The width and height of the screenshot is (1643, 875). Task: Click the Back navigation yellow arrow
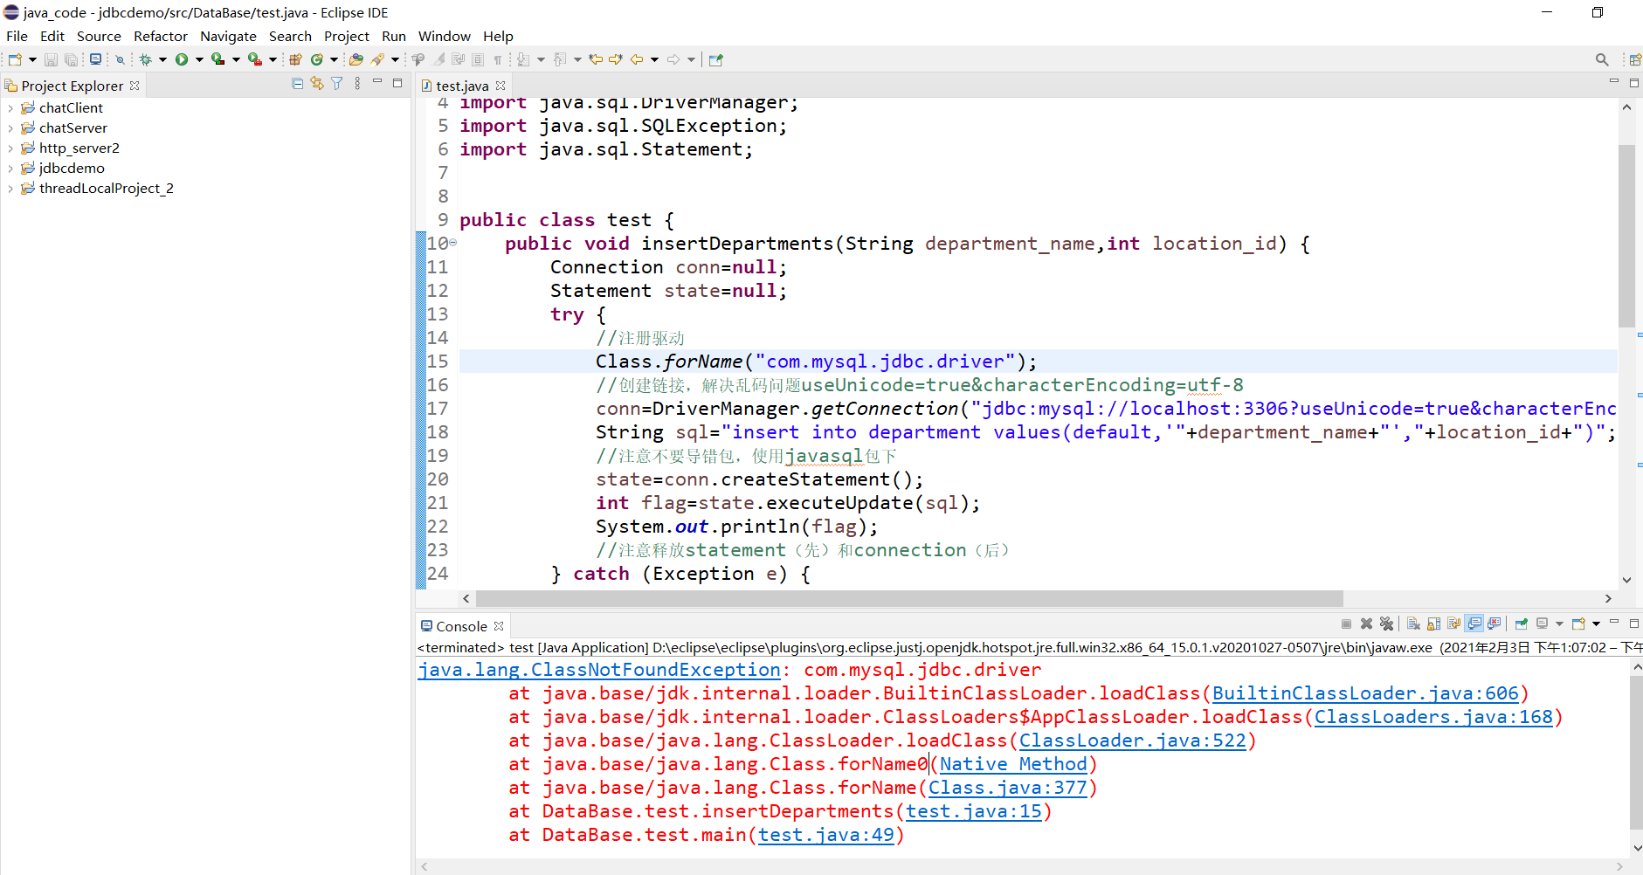click(637, 59)
